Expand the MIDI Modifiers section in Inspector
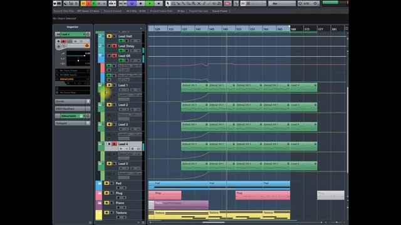This screenshot has width=401, height=225. click(73, 109)
